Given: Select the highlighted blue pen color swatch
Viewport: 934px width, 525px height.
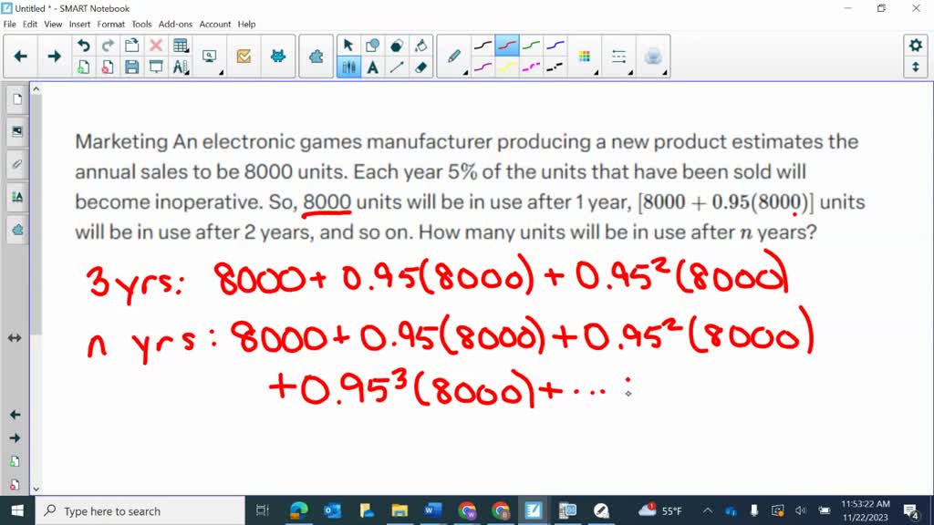Looking at the screenshot, I should (x=507, y=44).
